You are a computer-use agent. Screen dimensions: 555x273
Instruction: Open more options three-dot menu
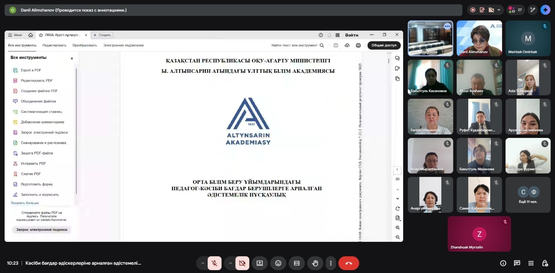(x=331, y=263)
